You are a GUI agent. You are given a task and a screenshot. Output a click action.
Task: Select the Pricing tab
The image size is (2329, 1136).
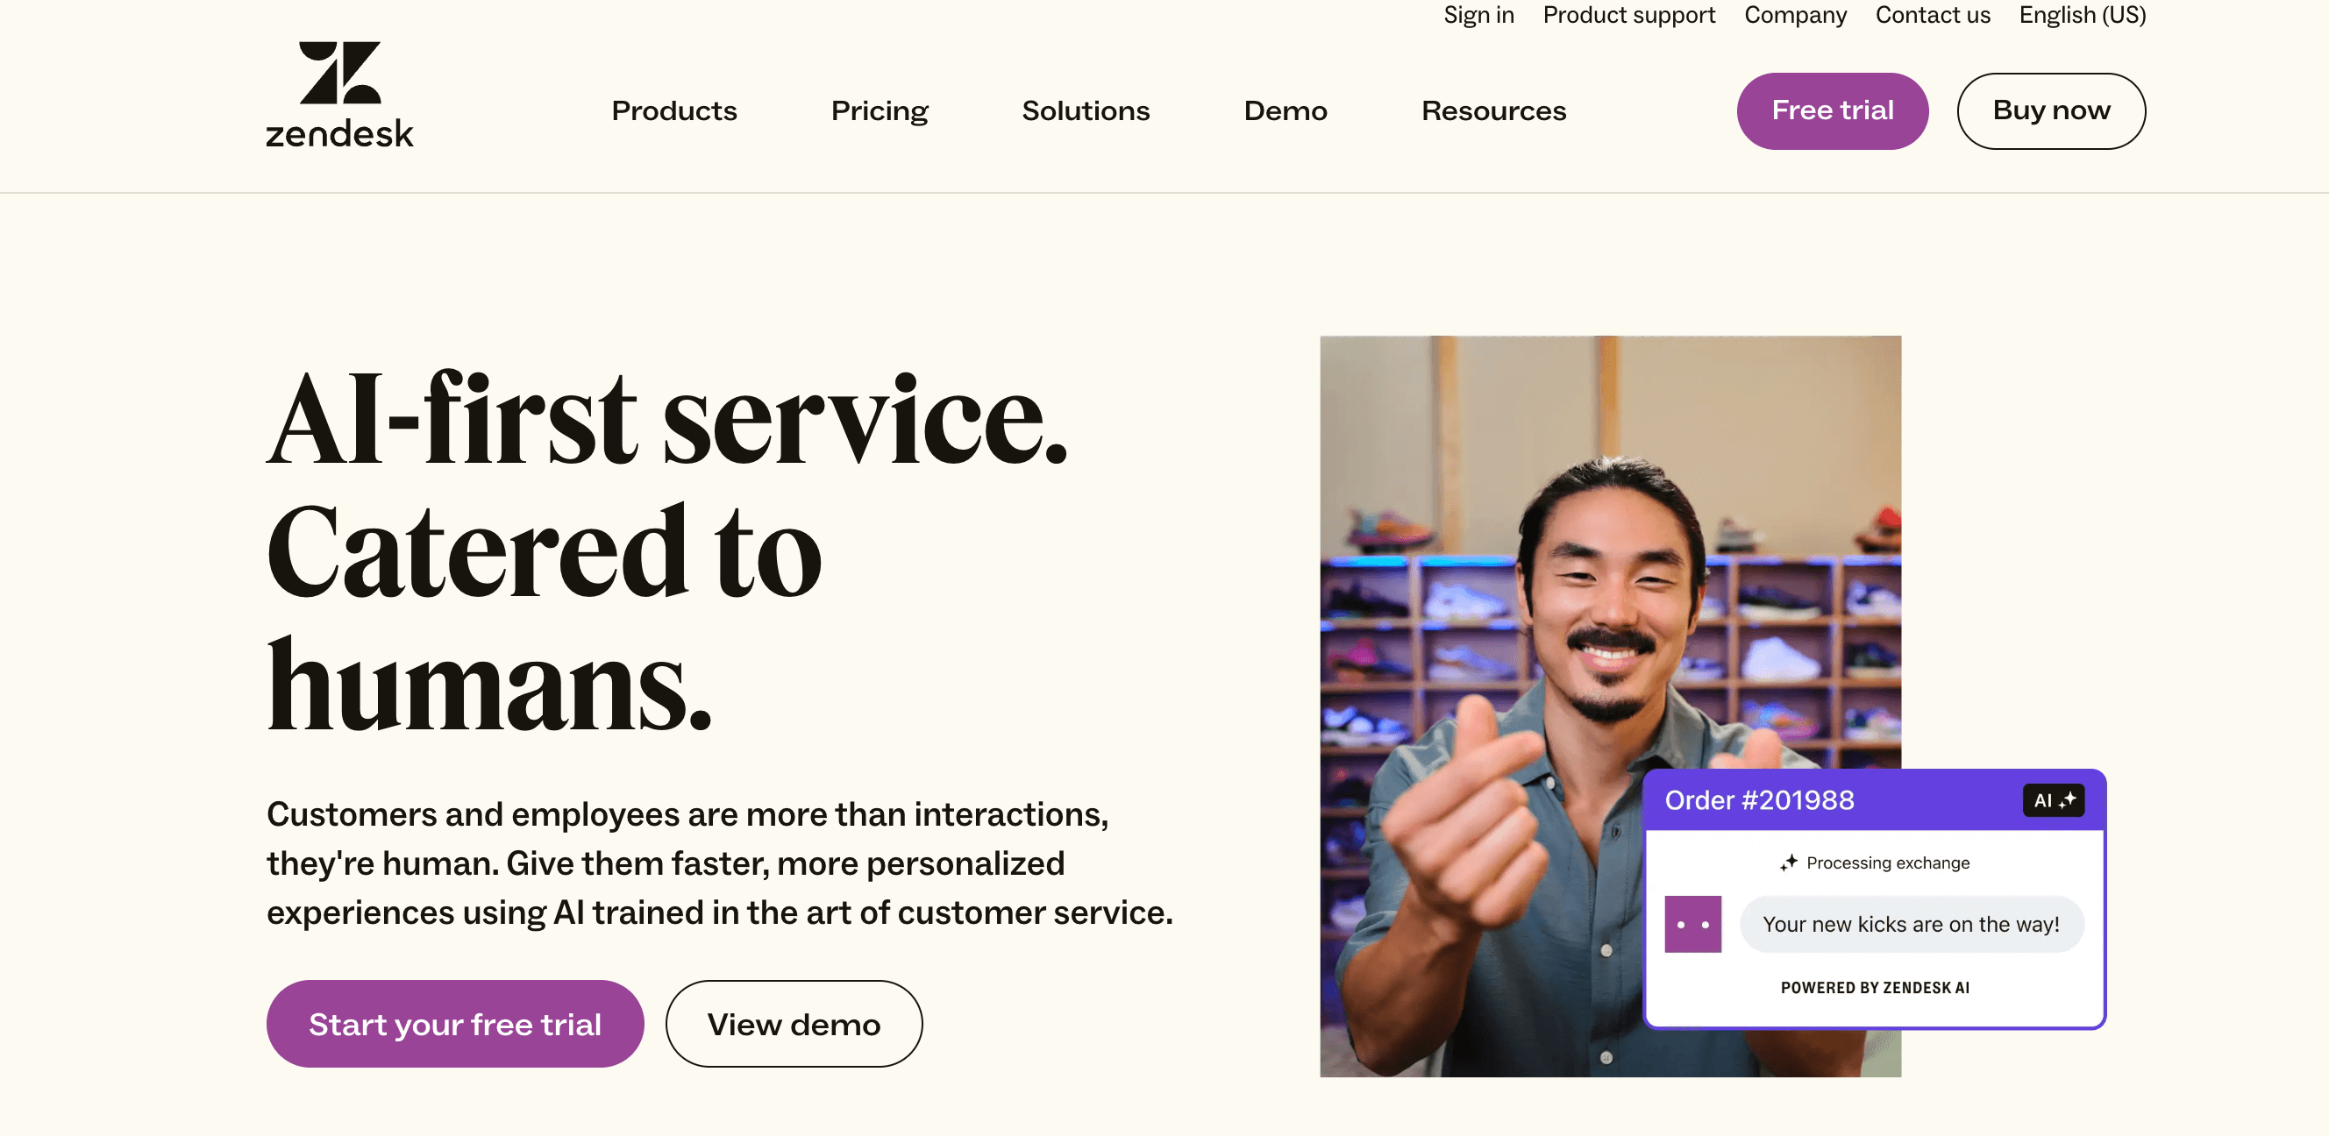point(880,109)
